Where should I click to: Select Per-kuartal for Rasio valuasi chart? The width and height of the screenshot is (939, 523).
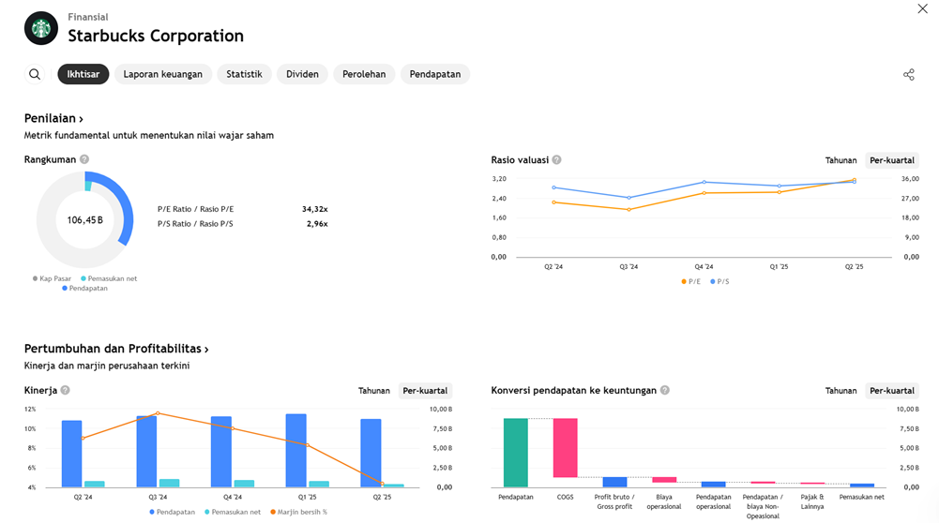point(892,160)
